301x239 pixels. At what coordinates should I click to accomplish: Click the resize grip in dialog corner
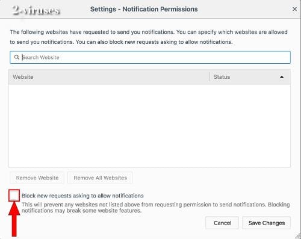(297, 235)
